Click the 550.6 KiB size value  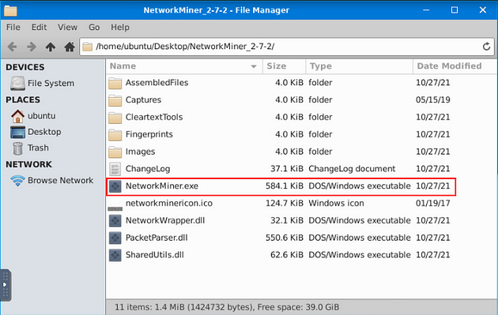pyautogui.click(x=285, y=238)
